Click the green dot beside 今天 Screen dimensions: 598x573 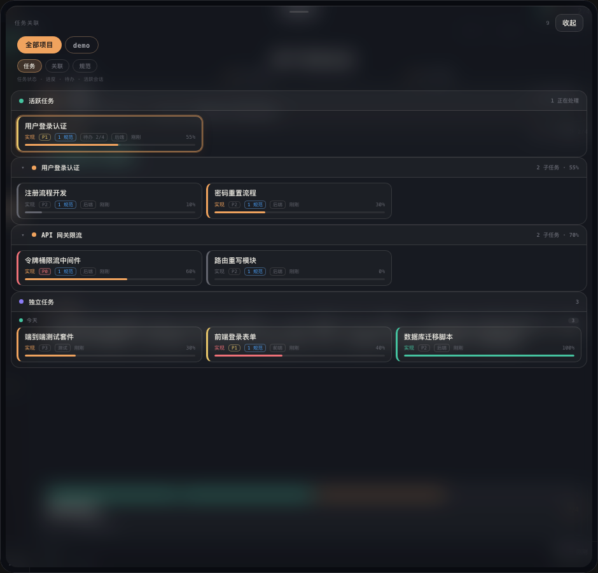click(21, 320)
